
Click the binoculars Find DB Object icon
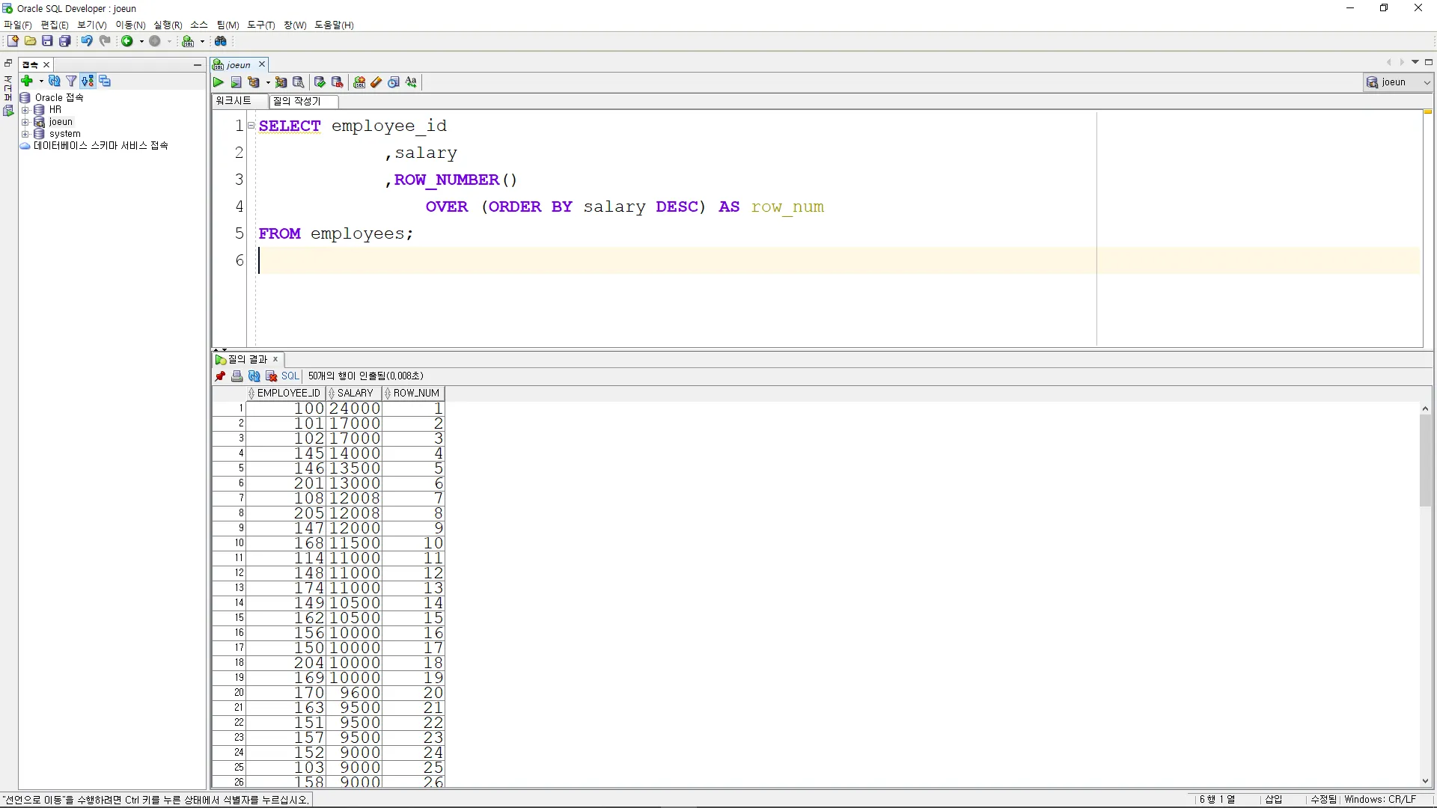221,41
